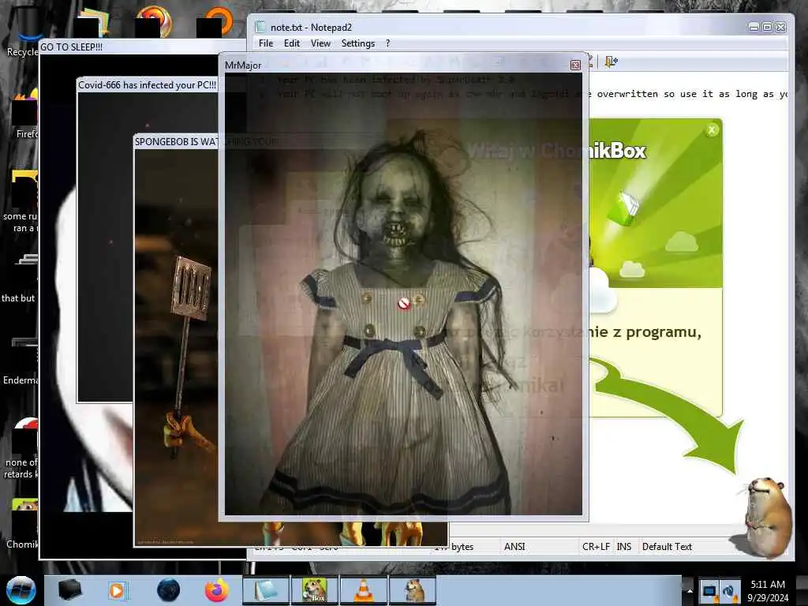
Task: Click the CR+LF status bar entry
Action: 596,547
